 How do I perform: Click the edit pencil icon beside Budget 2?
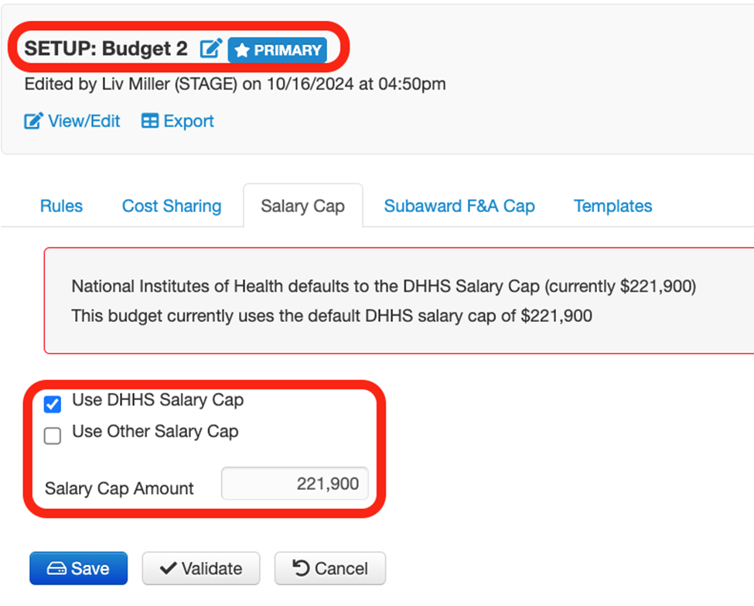point(210,50)
